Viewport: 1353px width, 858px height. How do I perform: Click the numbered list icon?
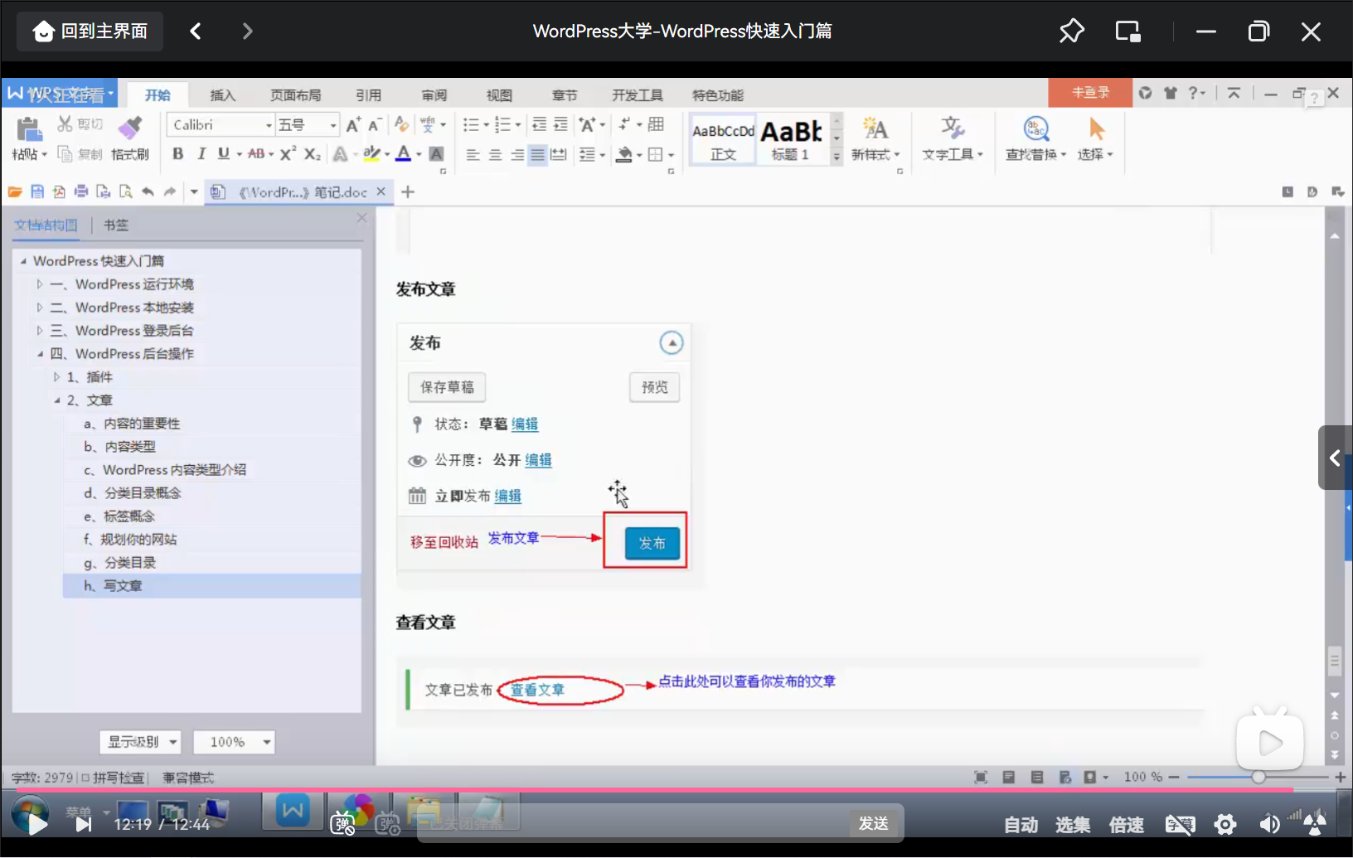pos(502,124)
